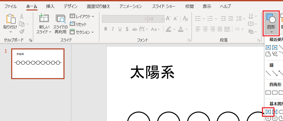Click the Decrease Indent icon
The width and height of the screenshot is (283, 121).
coord(223,18)
